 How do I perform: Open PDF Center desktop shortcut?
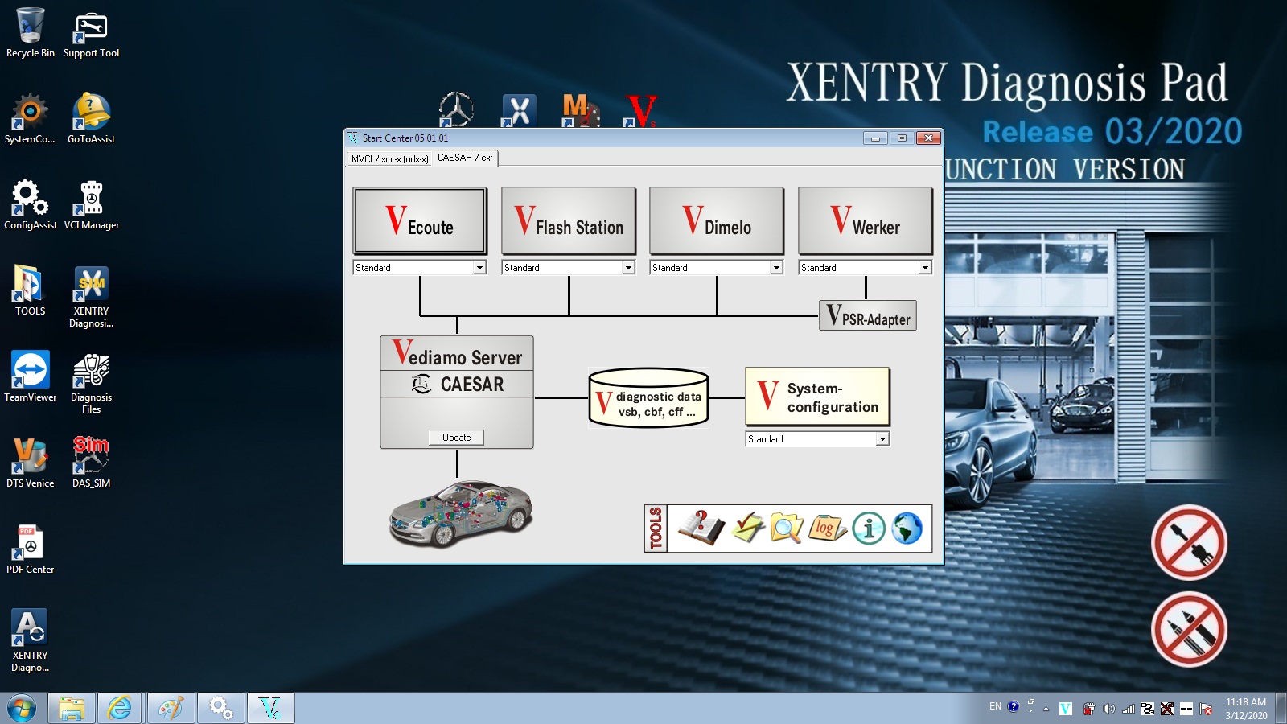point(30,549)
